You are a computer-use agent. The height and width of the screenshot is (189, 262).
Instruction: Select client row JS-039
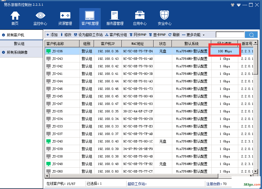point(149,149)
